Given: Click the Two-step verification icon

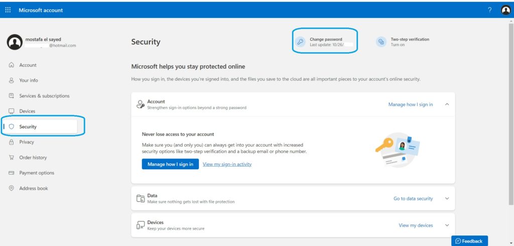Looking at the screenshot, I should [381, 42].
